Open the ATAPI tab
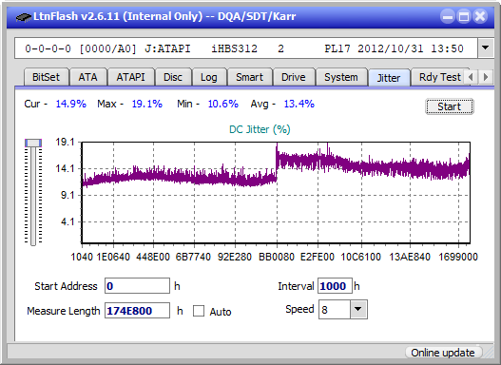 (x=130, y=77)
